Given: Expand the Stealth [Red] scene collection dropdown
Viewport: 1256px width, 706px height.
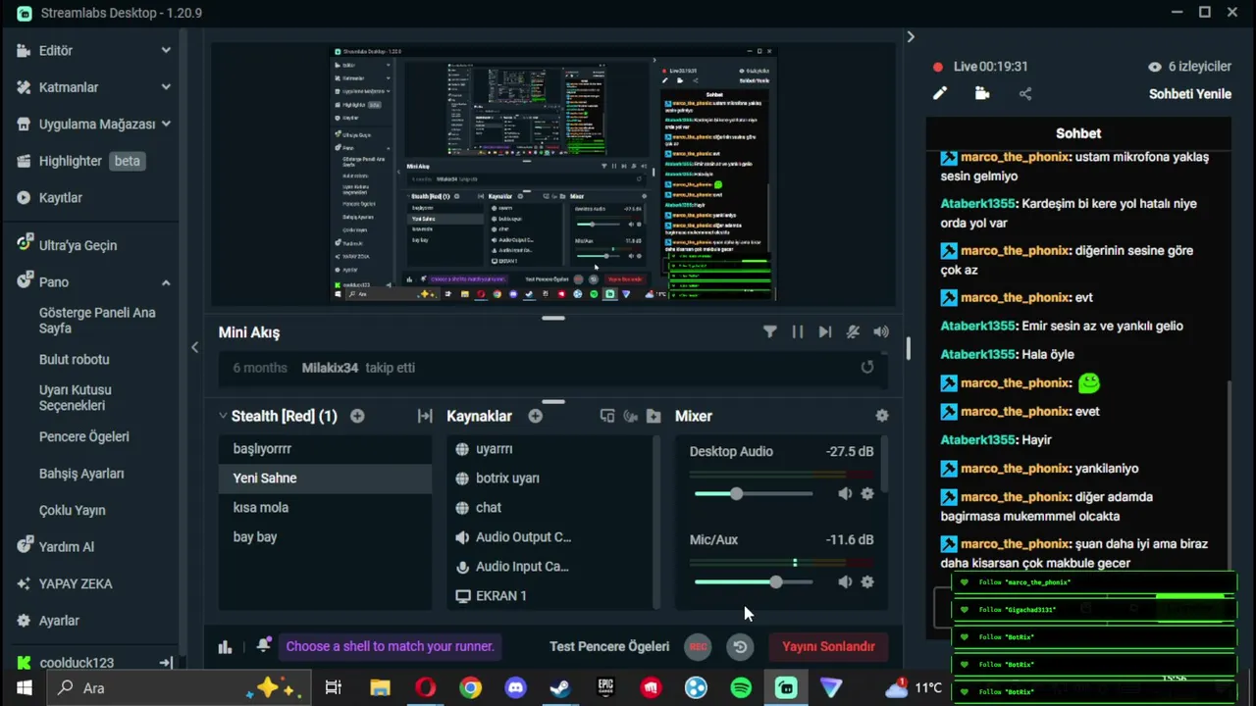Looking at the screenshot, I should point(224,416).
